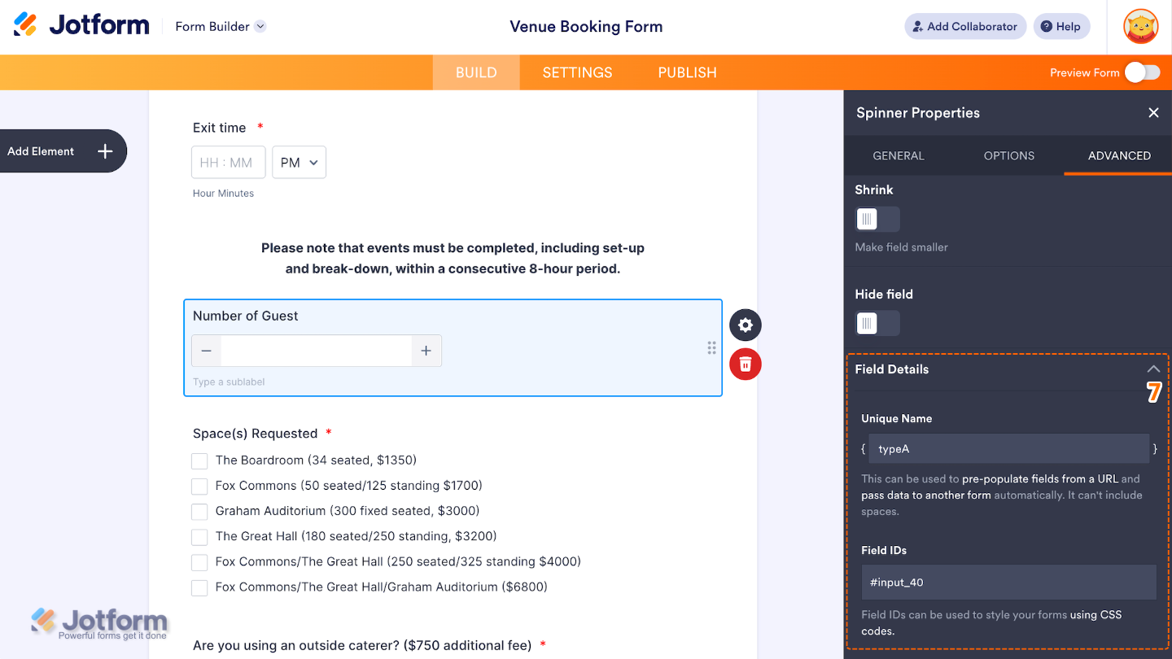Switch to the PUBLISH tab
Screen dimensions: 1172x659
[x=688, y=72]
